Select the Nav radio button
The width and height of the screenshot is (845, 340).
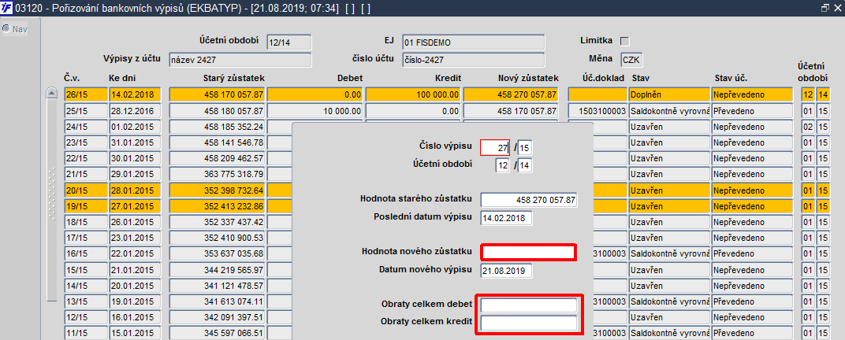click(x=6, y=28)
